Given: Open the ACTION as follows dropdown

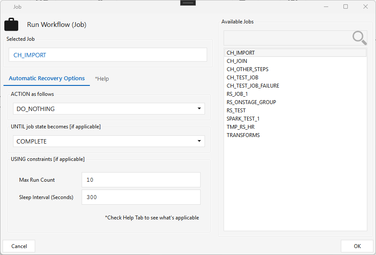Looking at the screenshot, I should click(109, 109).
